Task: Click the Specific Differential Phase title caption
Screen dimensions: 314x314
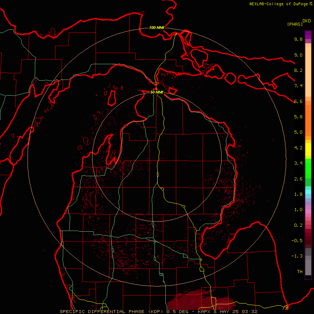Action: tap(158, 312)
